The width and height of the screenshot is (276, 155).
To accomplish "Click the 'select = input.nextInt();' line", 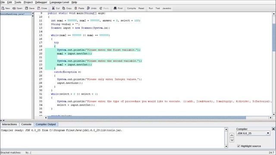I will (76, 105).
